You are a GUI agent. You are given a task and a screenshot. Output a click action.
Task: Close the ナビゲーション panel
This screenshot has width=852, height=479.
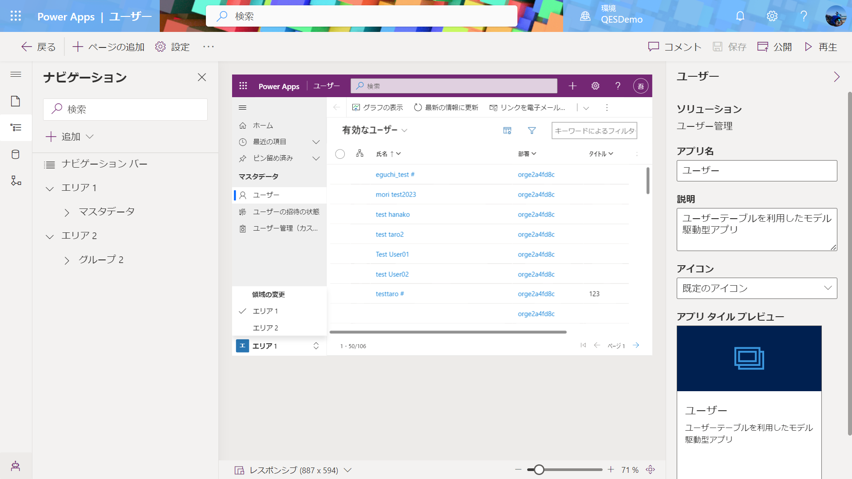click(202, 77)
